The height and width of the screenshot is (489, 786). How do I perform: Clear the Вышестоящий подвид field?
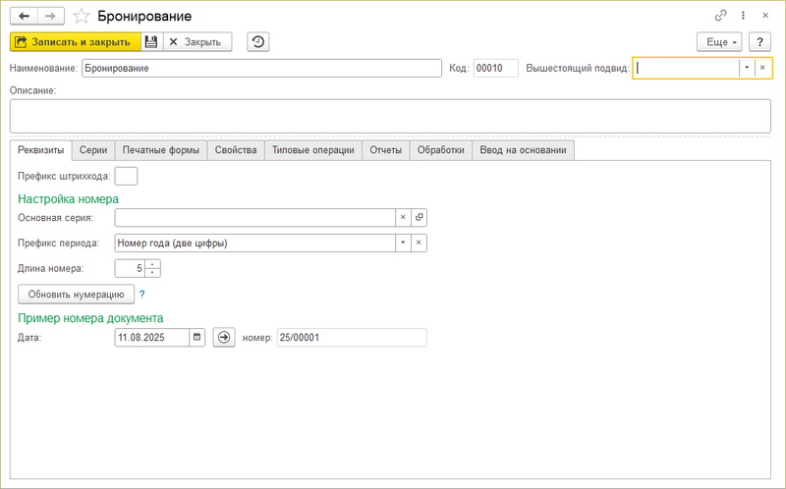pyautogui.click(x=763, y=68)
